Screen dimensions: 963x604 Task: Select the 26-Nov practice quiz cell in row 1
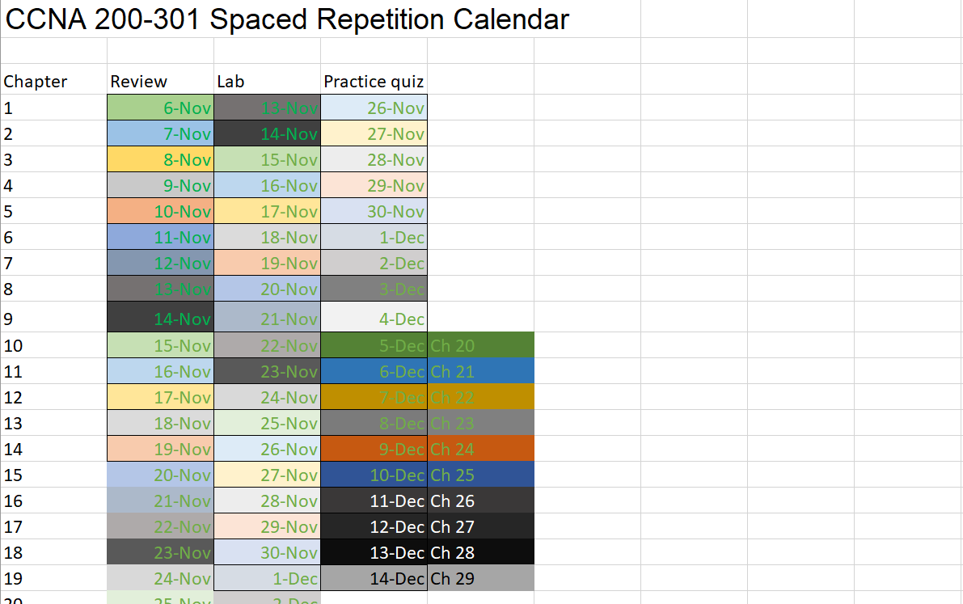[374, 108]
